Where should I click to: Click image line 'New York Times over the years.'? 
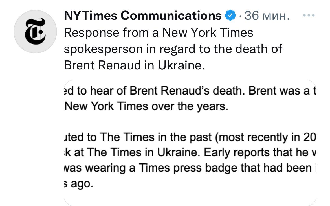click(146, 106)
